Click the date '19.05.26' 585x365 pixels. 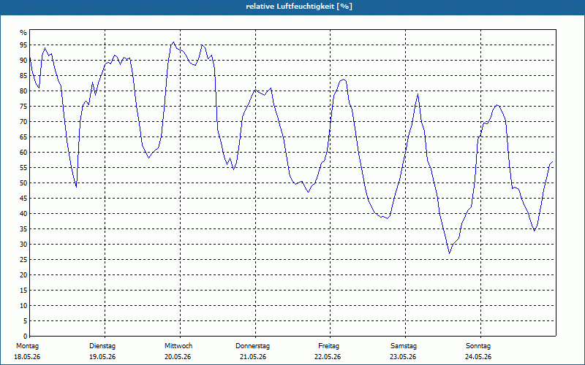click(102, 357)
